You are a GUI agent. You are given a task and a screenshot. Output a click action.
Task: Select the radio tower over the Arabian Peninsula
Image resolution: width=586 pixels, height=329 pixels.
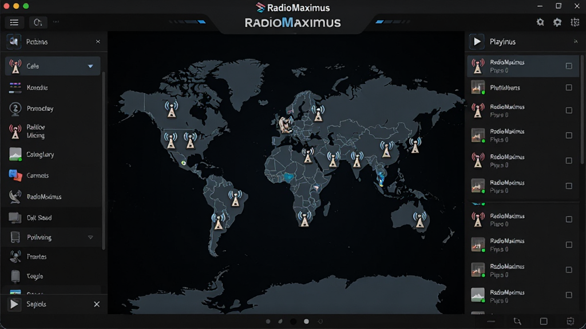[333, 159]
